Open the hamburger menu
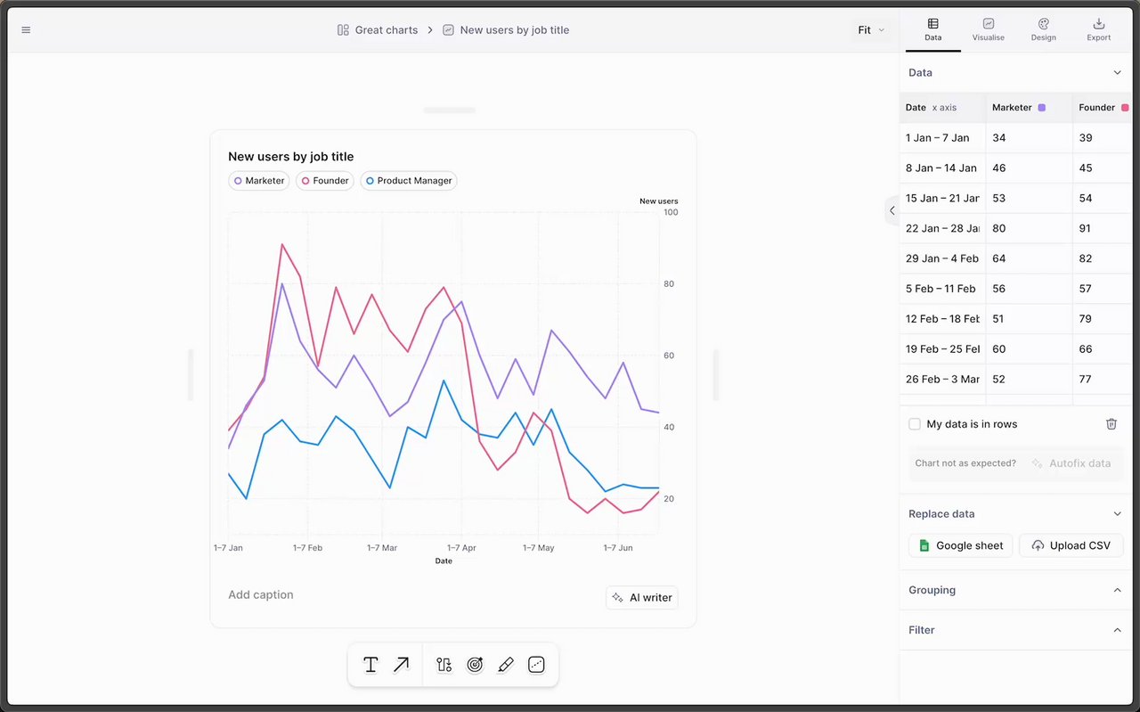This screenshot has width=1140, height=712. click(x=26, y=30)
